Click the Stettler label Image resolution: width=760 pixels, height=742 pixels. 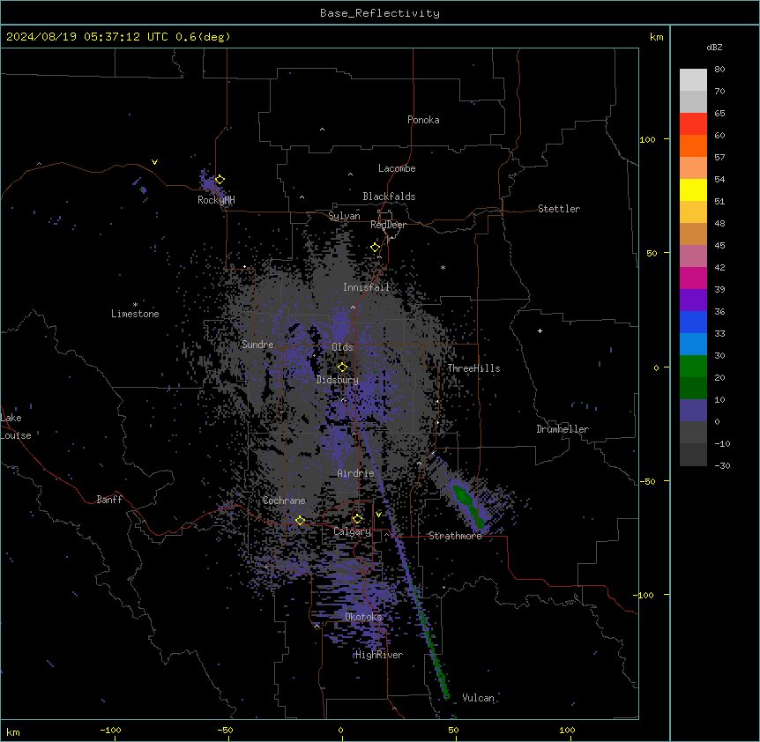tap(559, 209)
